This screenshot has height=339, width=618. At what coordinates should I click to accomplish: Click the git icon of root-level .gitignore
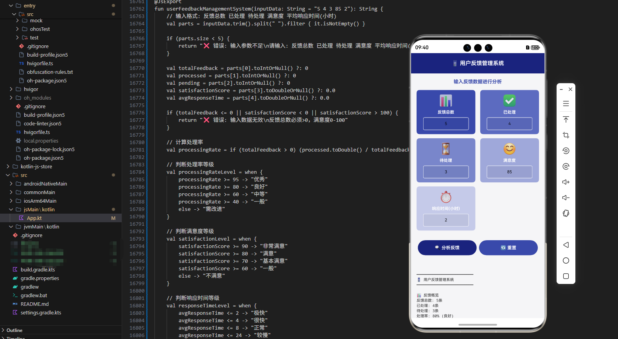coord(15,235)
